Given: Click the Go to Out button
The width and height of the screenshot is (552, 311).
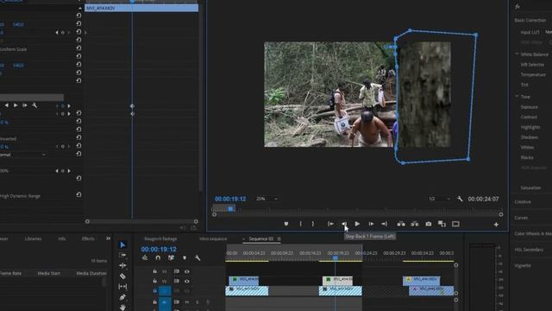Looking at the screenshot, I should [385, 224].
